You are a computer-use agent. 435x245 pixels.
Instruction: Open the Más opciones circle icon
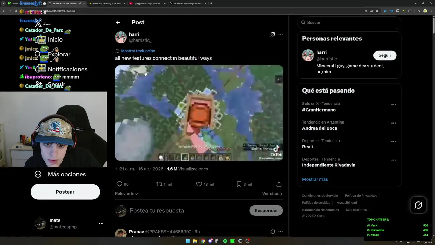pos(38,174)
